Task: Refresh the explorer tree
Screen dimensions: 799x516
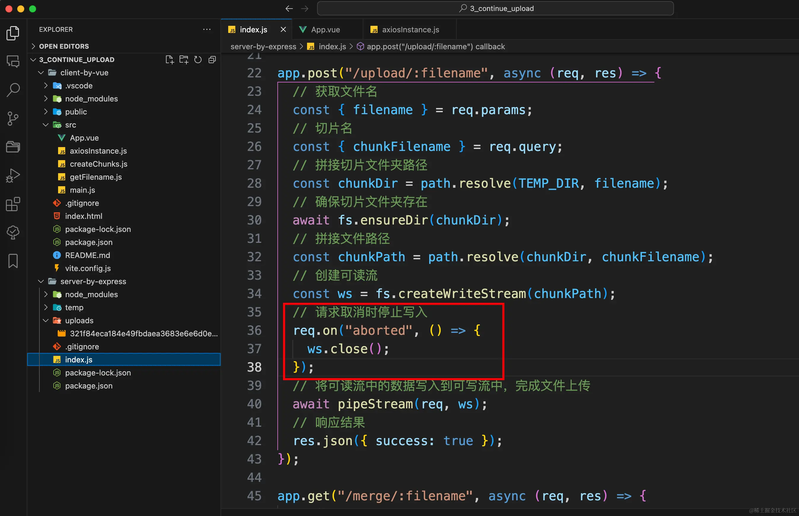Action: tap(198, 60)
